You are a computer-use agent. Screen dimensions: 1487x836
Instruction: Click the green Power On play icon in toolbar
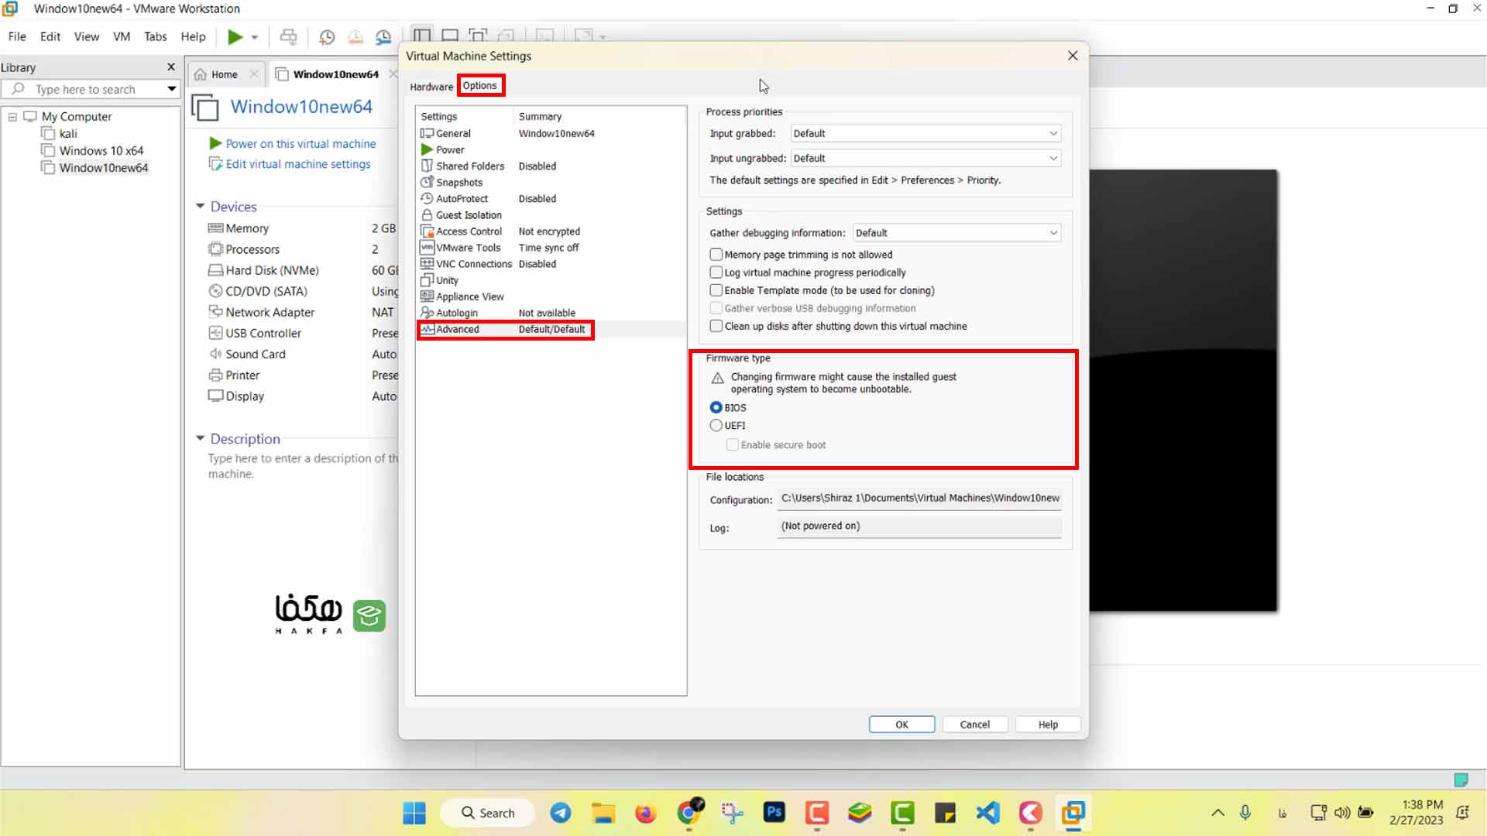235,36
